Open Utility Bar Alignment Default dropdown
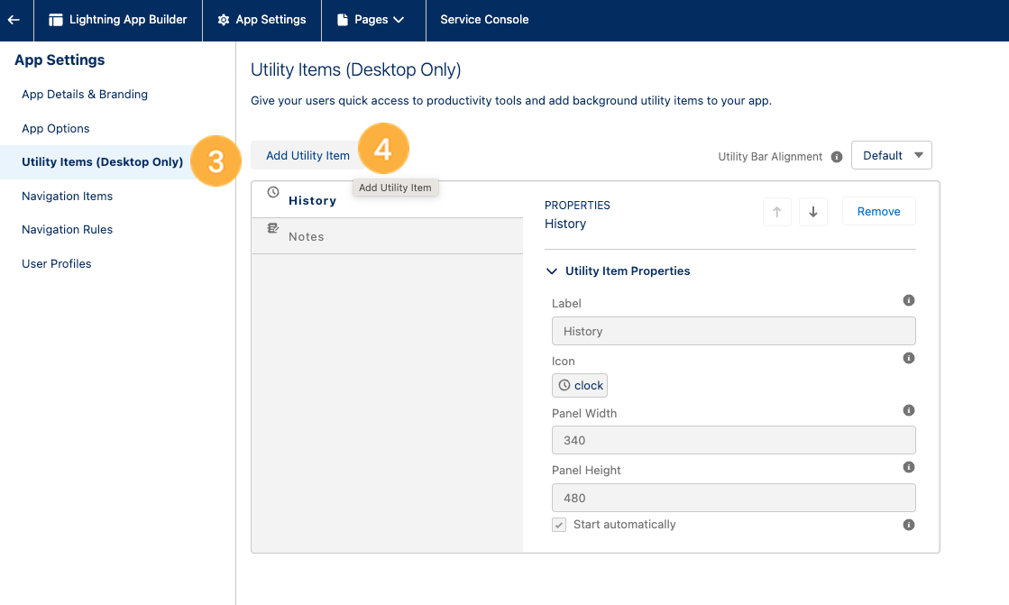 click(891, 155)
